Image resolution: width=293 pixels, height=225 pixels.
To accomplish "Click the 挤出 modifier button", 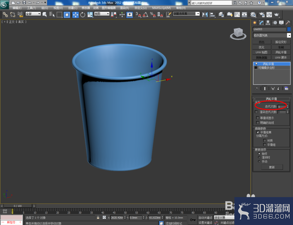I will [x=262, y=42].
